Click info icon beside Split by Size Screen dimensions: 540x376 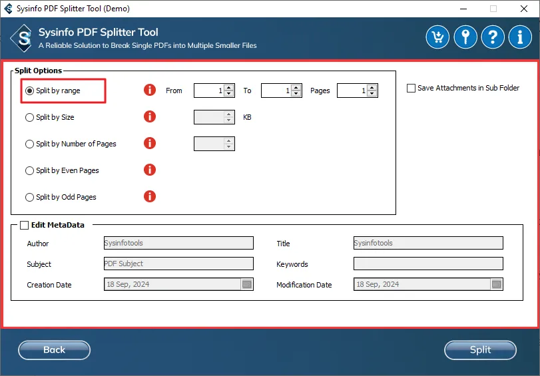coord(150,116)
